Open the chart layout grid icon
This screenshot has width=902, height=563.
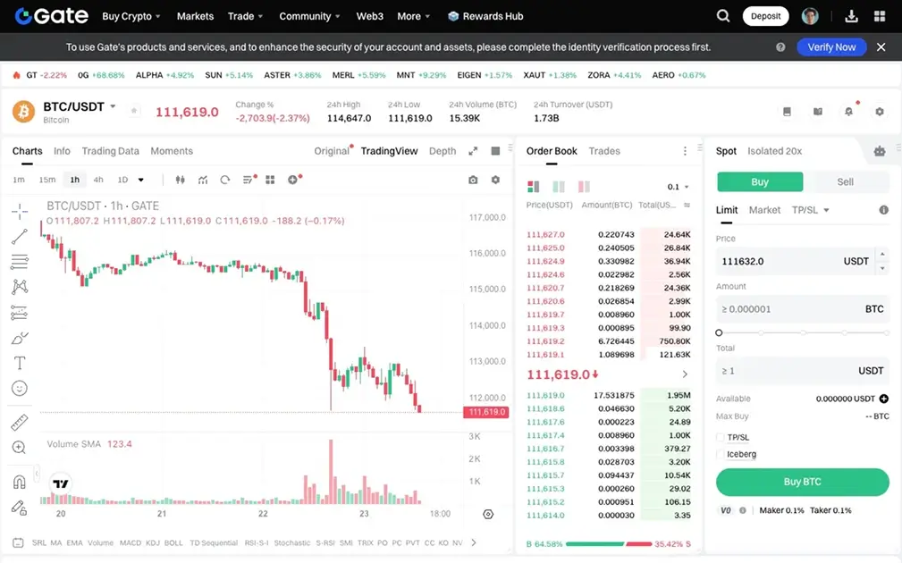pyautogui.click(x=270, y=180)
